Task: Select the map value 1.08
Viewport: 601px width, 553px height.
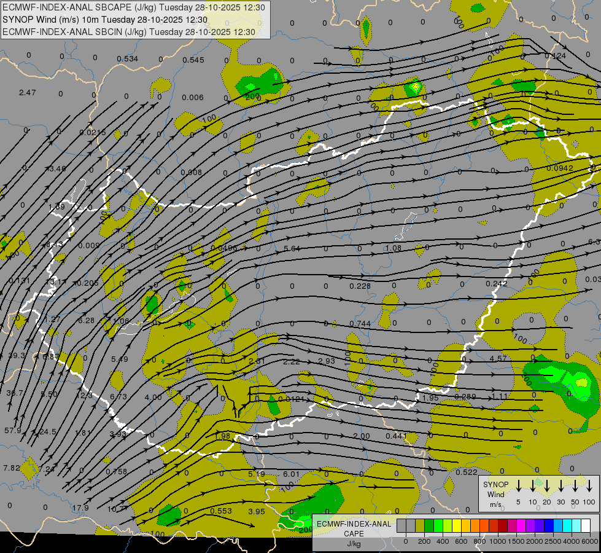Action: [x=394, y=248]
